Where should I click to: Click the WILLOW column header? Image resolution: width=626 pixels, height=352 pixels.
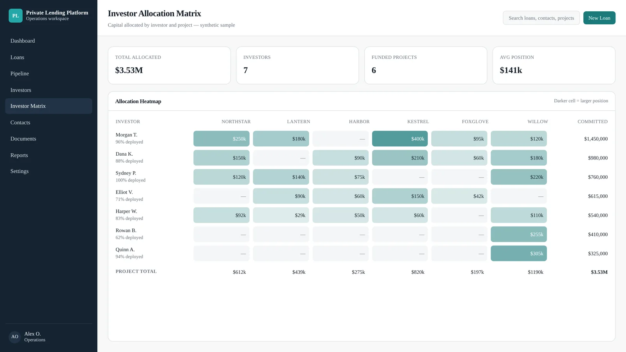pyautogui.click(x=538, y=122)
